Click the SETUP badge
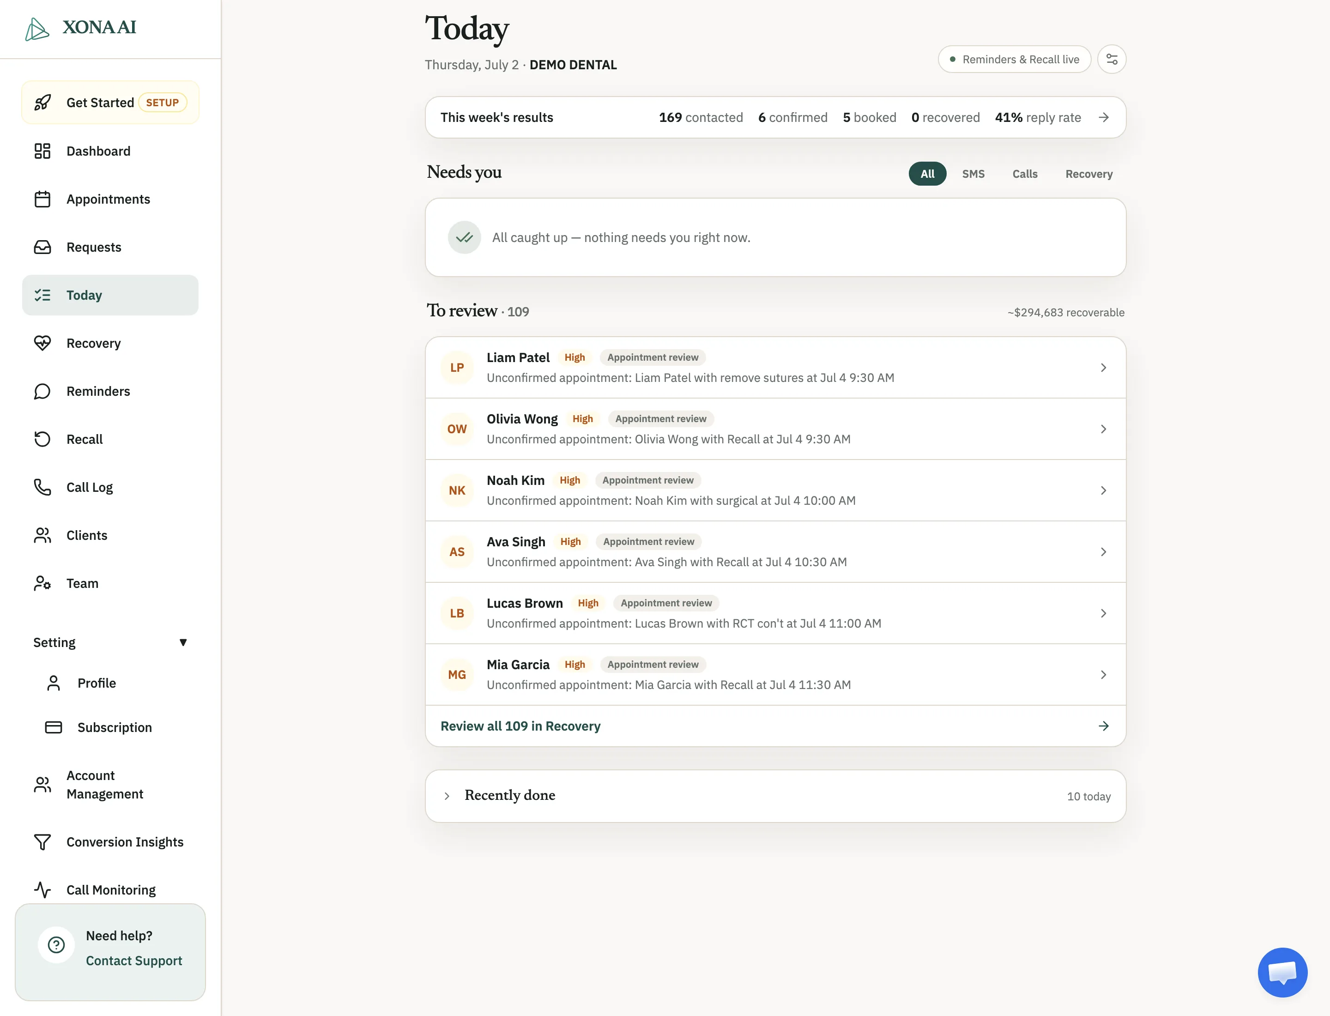Viewport: 1330px width, 1016px height. pyautogui.click(x=162, y=102)
